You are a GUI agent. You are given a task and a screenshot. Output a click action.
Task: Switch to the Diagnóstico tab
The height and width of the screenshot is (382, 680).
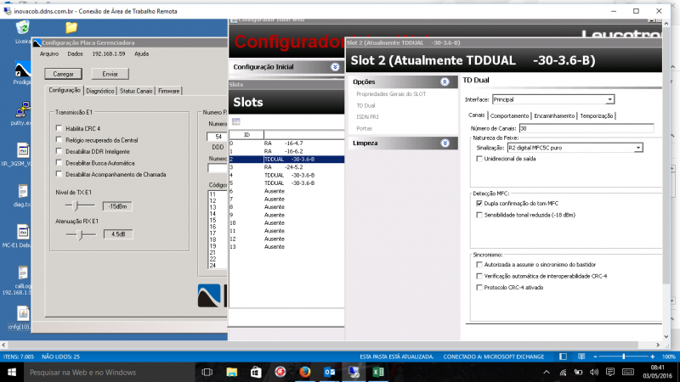tap(100, 90)
